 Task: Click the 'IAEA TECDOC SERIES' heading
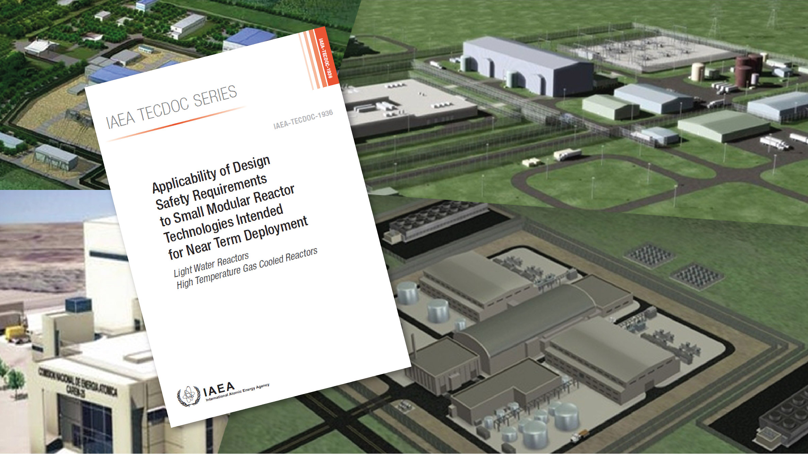[x=171, y=107]
